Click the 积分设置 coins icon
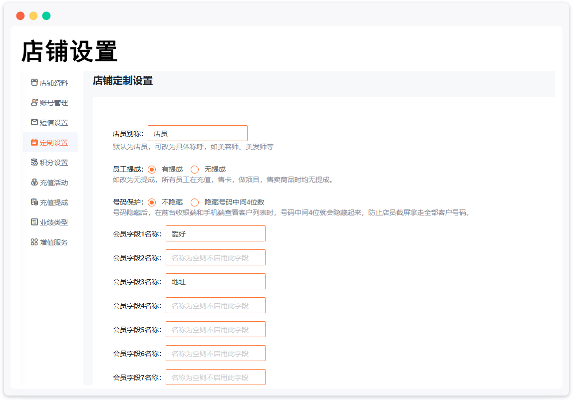 coord(34,162)
